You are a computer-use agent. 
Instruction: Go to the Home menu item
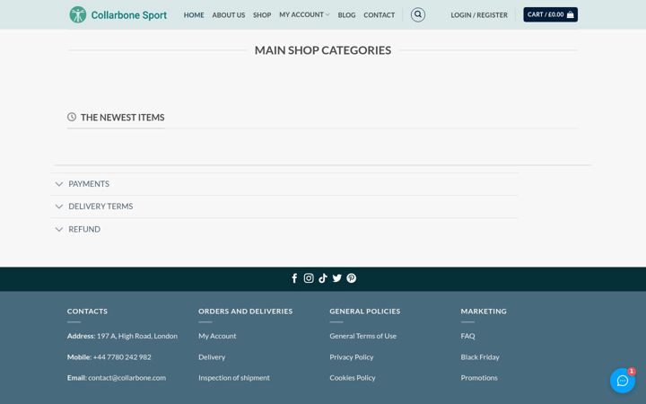194,15
